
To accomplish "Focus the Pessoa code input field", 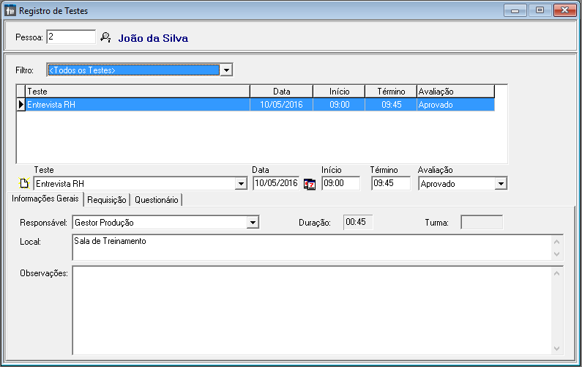I will (x=70, y=37).
